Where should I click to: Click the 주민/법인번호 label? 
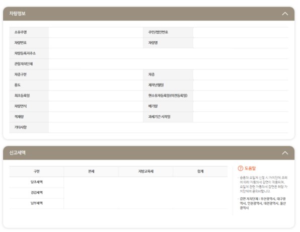click(x=158, y=32)
